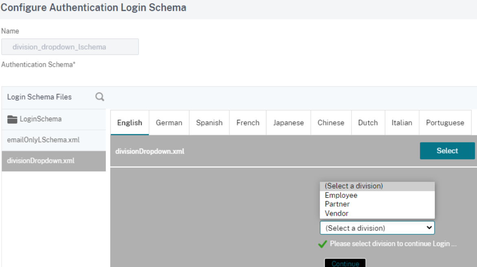Click the Login Schema Files heading
The image size is (477, 267).
(39, 97)
